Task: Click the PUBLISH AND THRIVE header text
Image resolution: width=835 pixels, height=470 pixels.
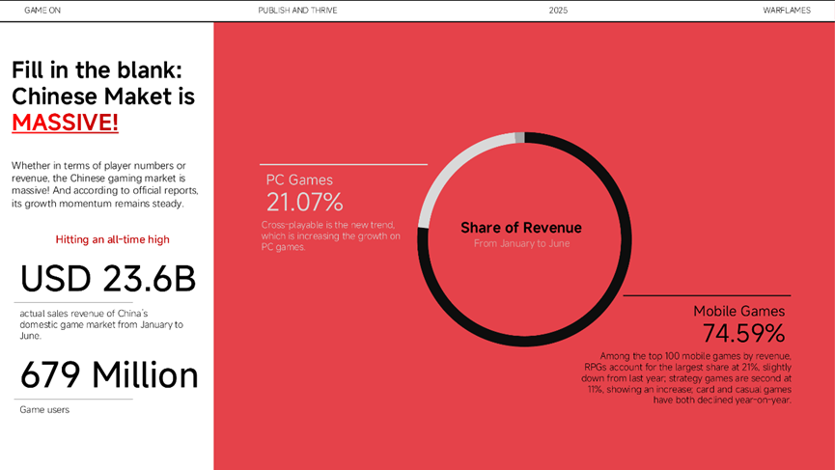Action: tap(297, 10)
